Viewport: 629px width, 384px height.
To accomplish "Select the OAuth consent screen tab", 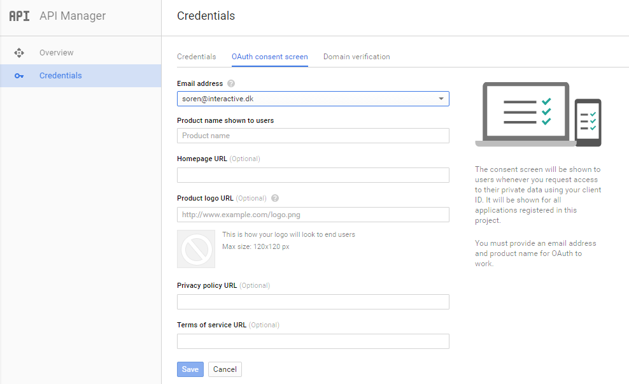I will tap(269, 57).
